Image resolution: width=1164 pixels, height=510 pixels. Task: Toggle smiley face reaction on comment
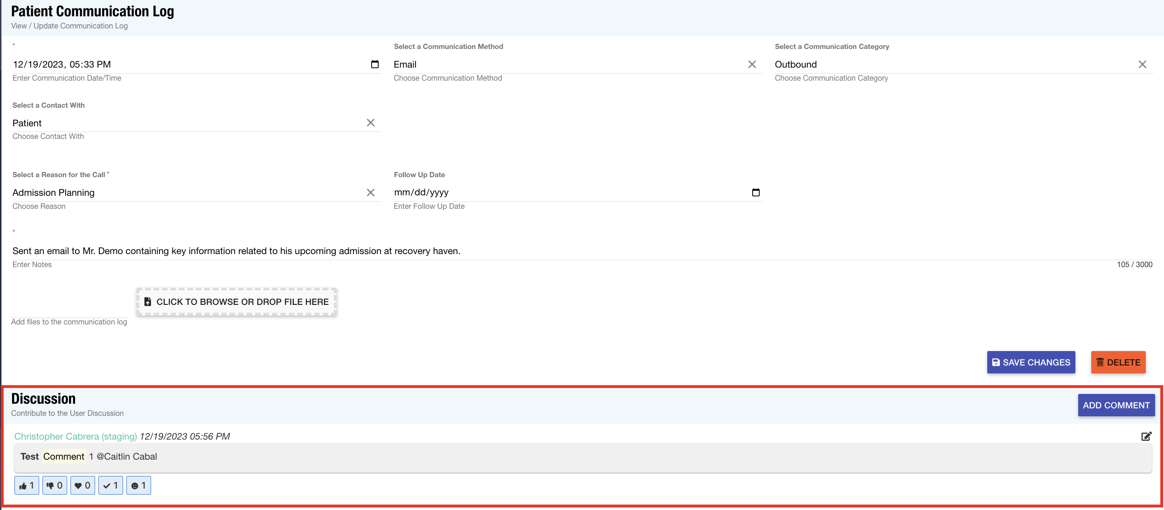139,485
